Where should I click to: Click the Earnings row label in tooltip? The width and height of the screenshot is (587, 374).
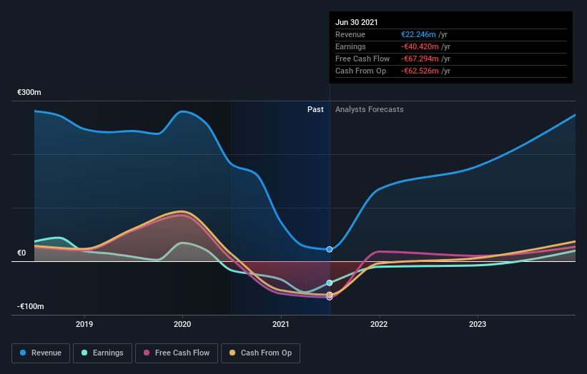[x=350, y=46]
